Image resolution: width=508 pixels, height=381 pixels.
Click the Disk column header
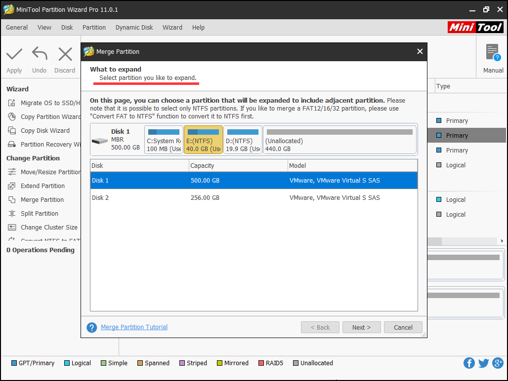pyautogui.click(x=140, y=166)
